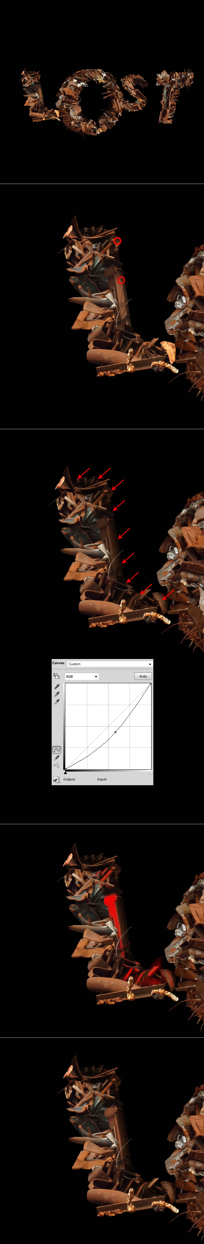This screenshot has height=1244, width=204.
Task: Select the middle control point on curve
Action: coord(116,732)
